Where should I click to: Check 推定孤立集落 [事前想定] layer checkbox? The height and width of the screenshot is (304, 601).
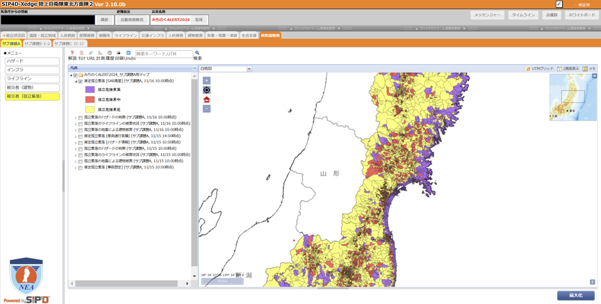[x=81, y=167]
